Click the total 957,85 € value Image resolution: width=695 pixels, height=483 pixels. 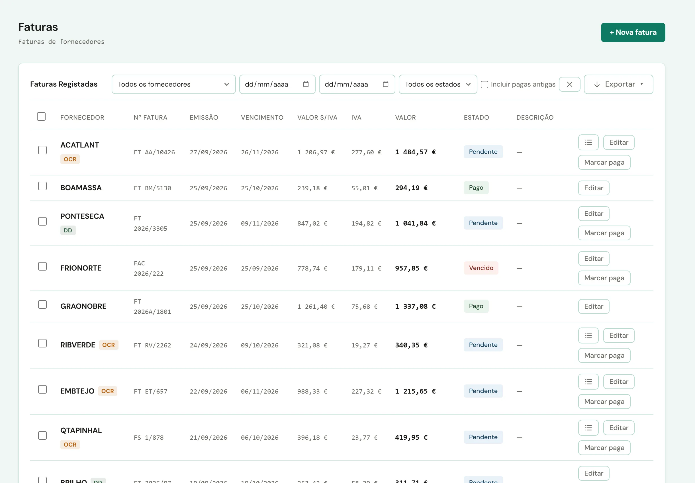click(x=411, y=269)
